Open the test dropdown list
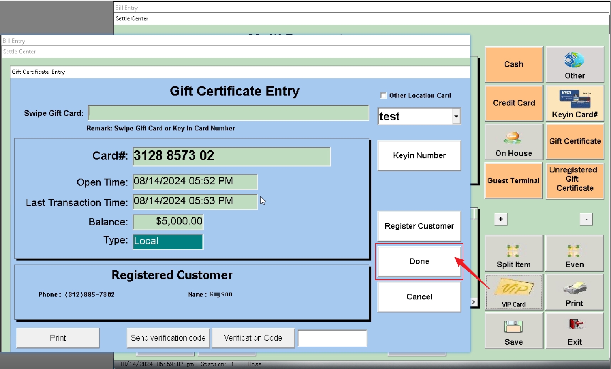Screen dimensions: 611x369 [456, 116]
